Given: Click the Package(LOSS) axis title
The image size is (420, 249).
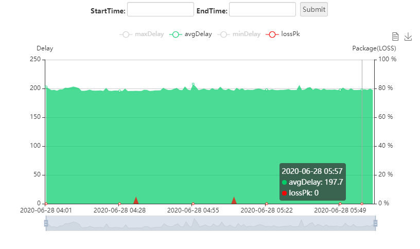Looking at the screenshot, I should (374, 48).
